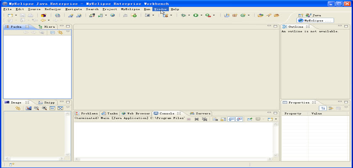The height and width of the screenshot is (168, 353).
Task: Switch to the Problems tab
Action: (x=87, y=113)
